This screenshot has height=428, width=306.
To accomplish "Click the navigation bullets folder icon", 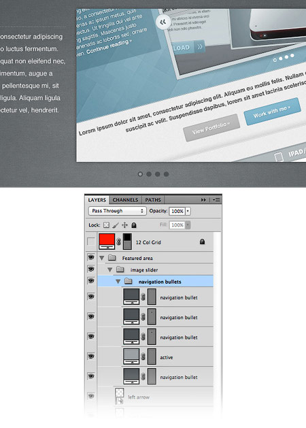I will pos(129,281).
